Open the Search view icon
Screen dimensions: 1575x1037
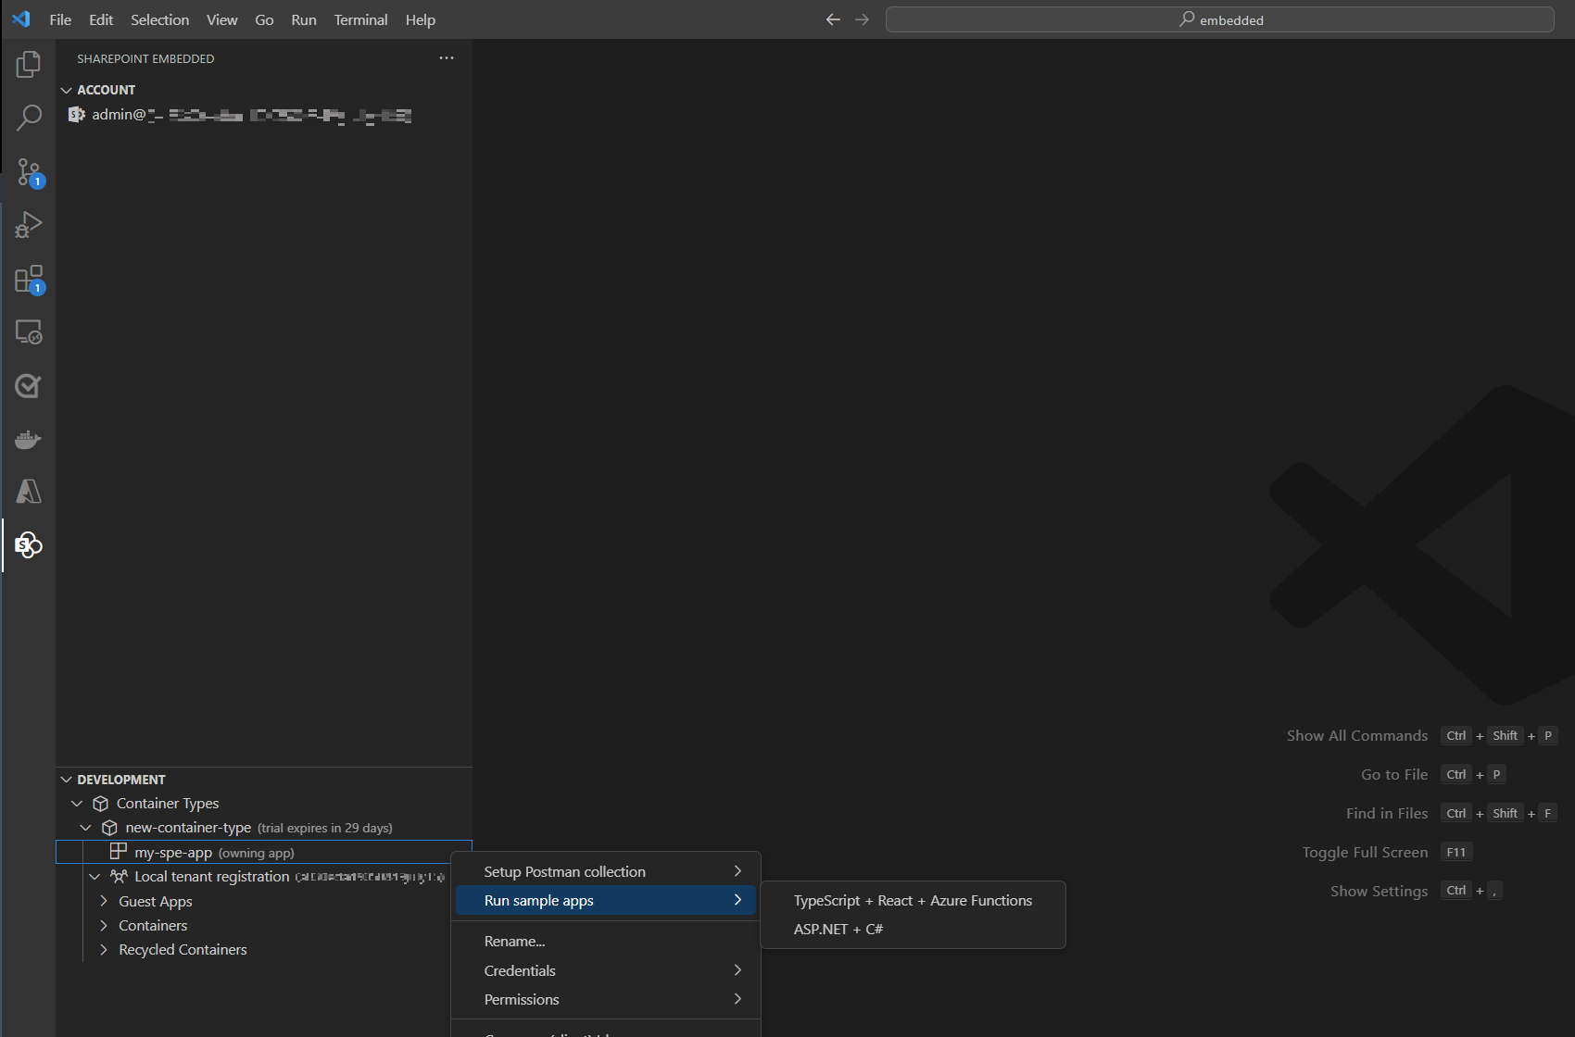(x=29, y=118)
